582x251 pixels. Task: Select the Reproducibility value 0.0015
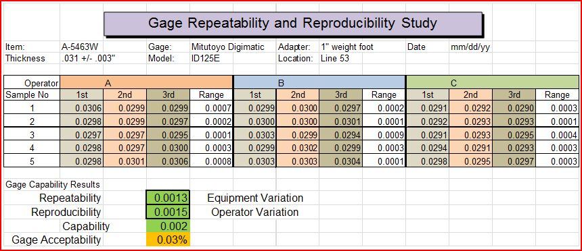(168, 212)
